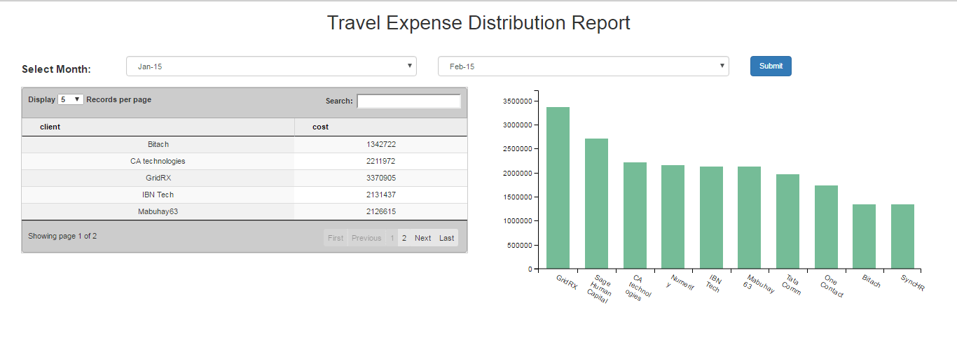Click the Travel Expense Distribution Report heading

pos(478,23)
